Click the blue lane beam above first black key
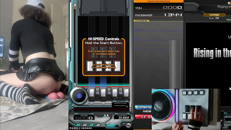 coord(92,82)
